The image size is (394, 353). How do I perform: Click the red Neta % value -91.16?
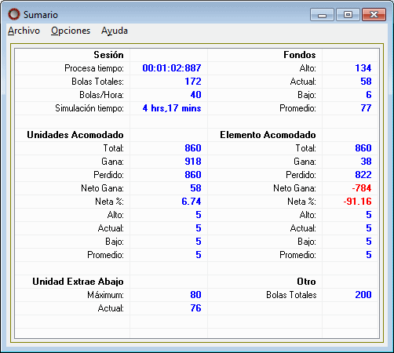pyautogui.click(x=357, y=202)
